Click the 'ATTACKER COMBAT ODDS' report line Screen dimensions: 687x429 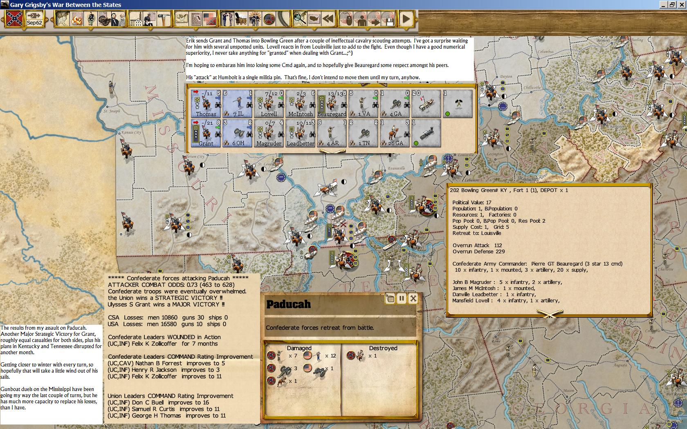point(171,285)
